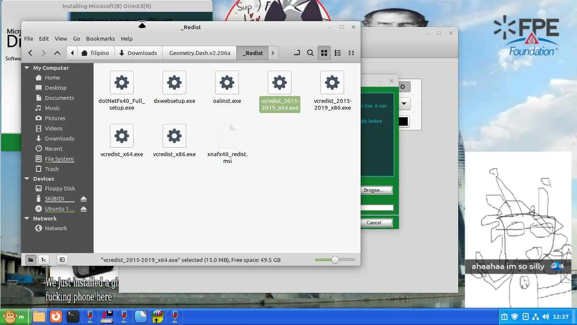577x325 pixels.
Task: Select vcredist_x86.exe file
Action: tap(174, 141)
